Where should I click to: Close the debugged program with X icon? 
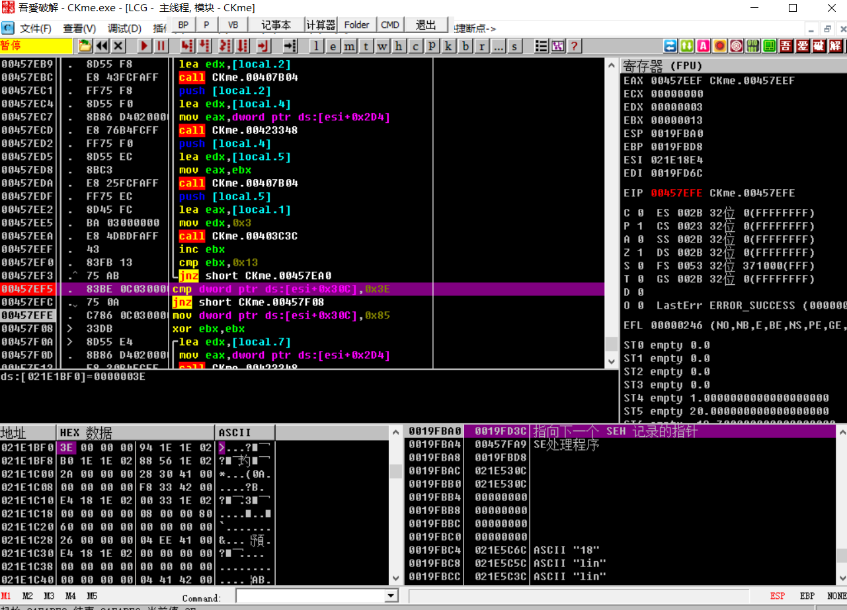pyautogui.click(x=118, y=46)
